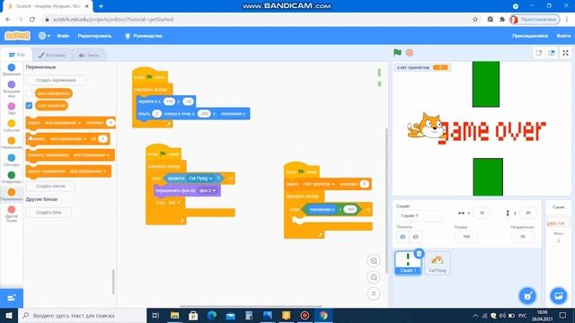The image size is (575, 323).
Task: Show the sprite with the eye button
Action: (x=402, y=237)
